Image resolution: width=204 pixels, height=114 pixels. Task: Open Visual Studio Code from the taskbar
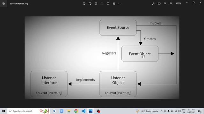pyautogui.click(x=84, y=111)
